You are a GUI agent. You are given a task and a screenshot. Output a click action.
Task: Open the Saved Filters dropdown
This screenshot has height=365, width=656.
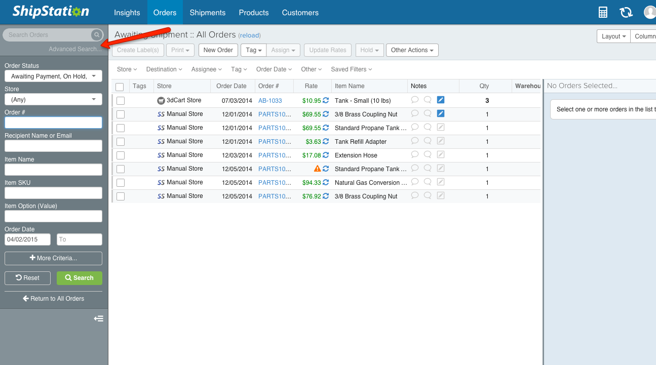(x=351, y=69)
